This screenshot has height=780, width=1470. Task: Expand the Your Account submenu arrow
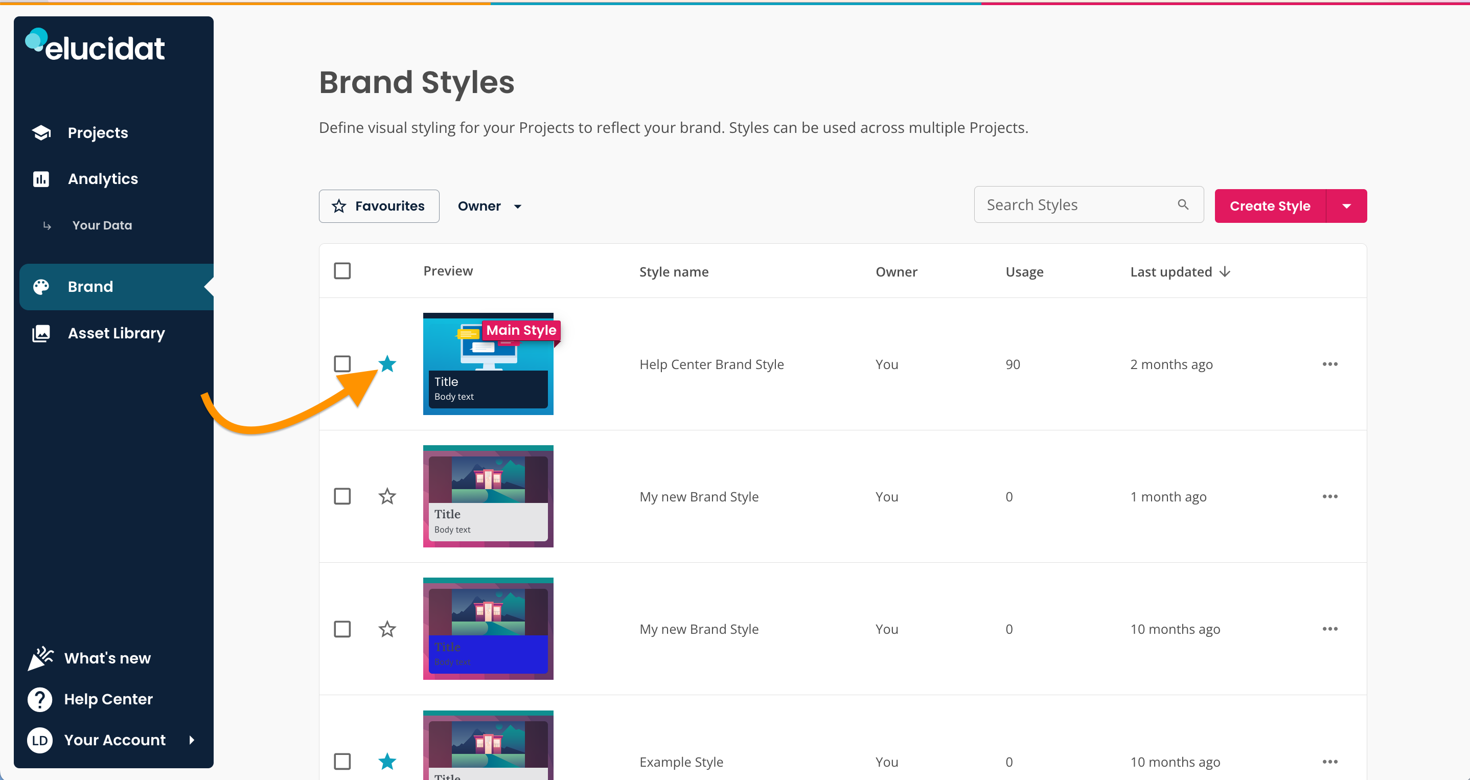[192, 740]
